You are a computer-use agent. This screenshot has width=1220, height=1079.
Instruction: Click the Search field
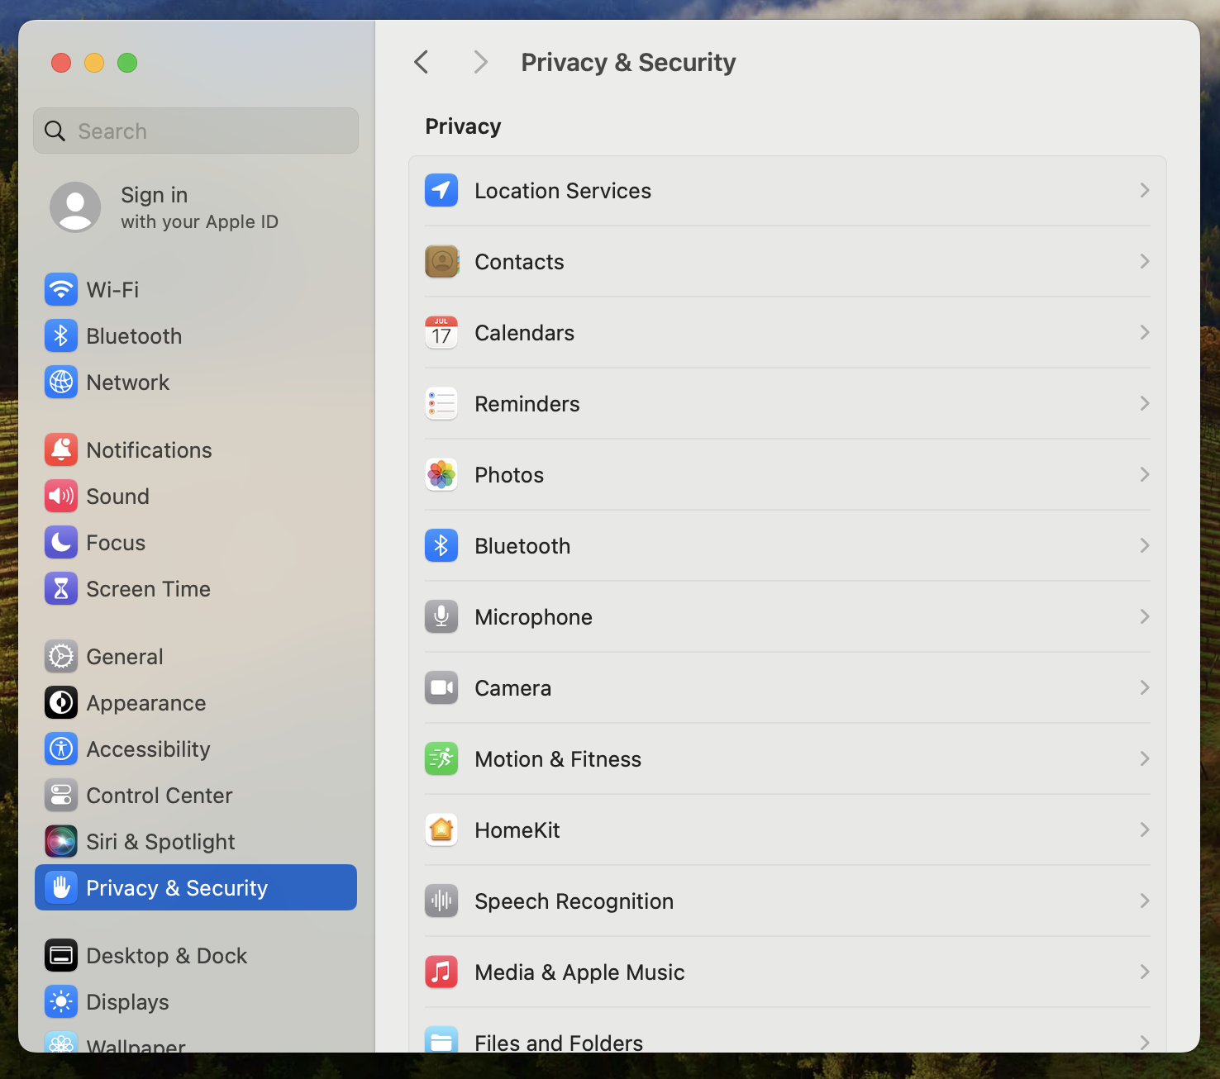tap(196, 131)
